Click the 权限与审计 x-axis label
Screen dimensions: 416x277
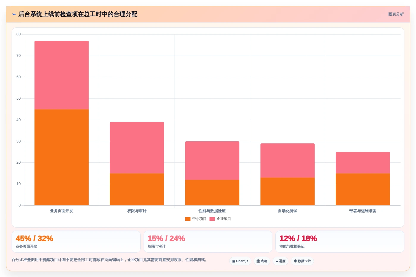coord(137,211)
